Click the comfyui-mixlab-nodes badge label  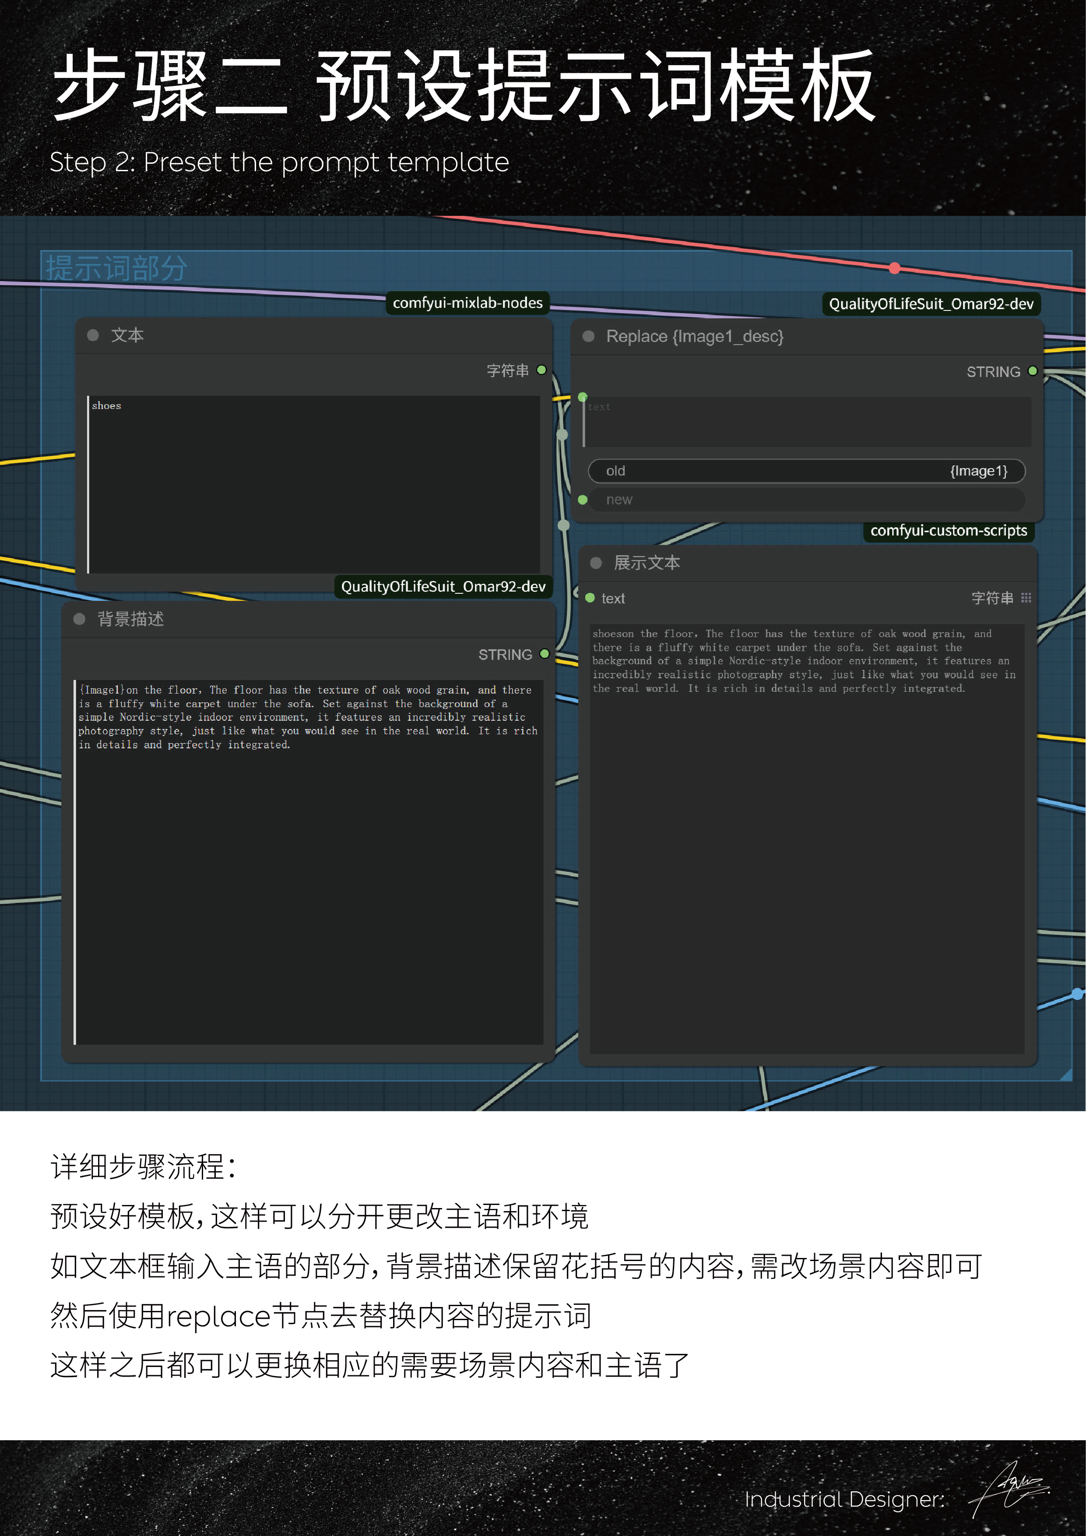click(x=468, y=303)
